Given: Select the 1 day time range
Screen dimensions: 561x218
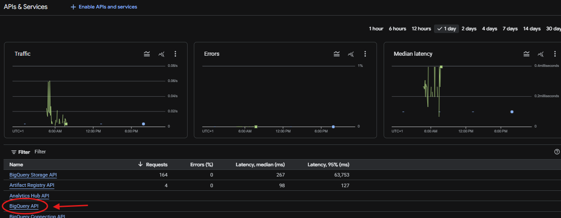Looking at the screenshot, I should coord(446,29).
